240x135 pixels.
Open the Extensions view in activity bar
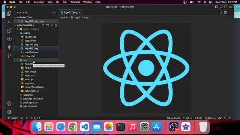pos(9,30)
